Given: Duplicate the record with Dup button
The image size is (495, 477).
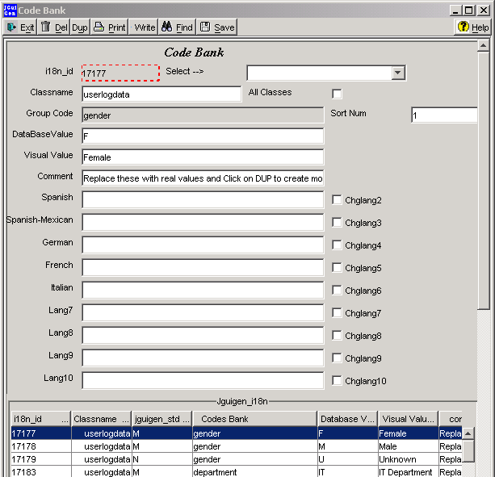Looking at the screenshot, I should [80, 27].
